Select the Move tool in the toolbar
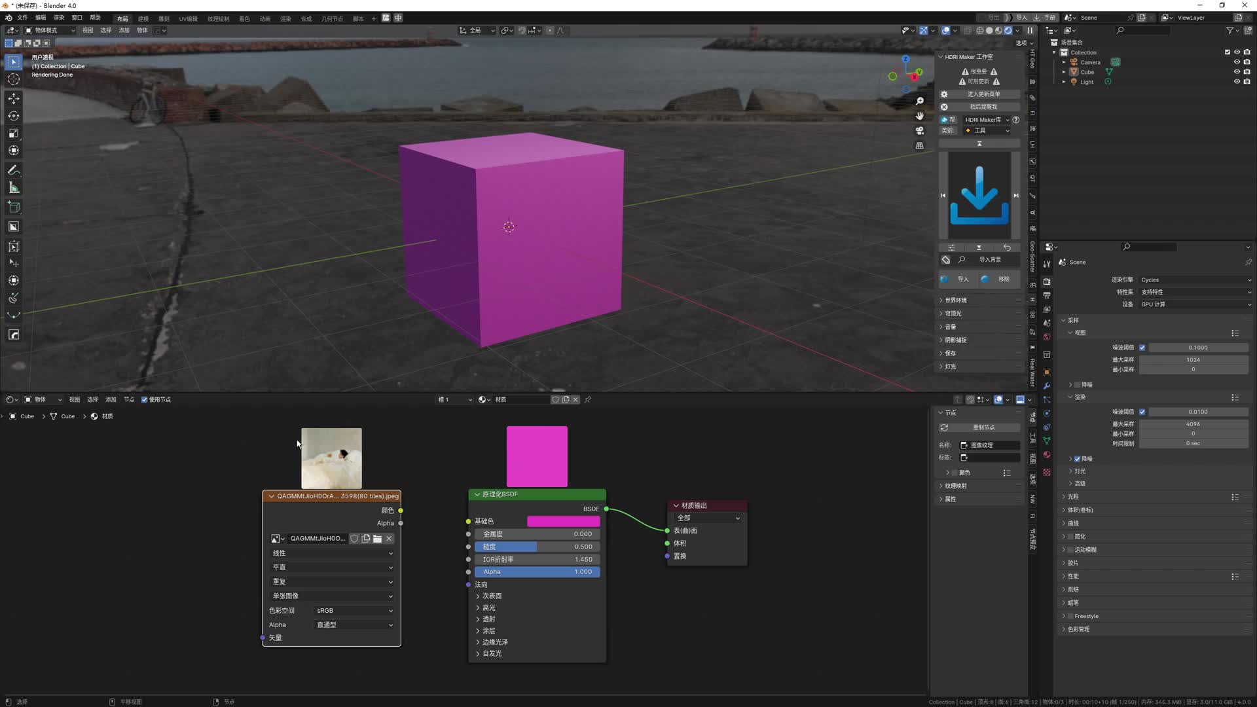 click(13, 98)
